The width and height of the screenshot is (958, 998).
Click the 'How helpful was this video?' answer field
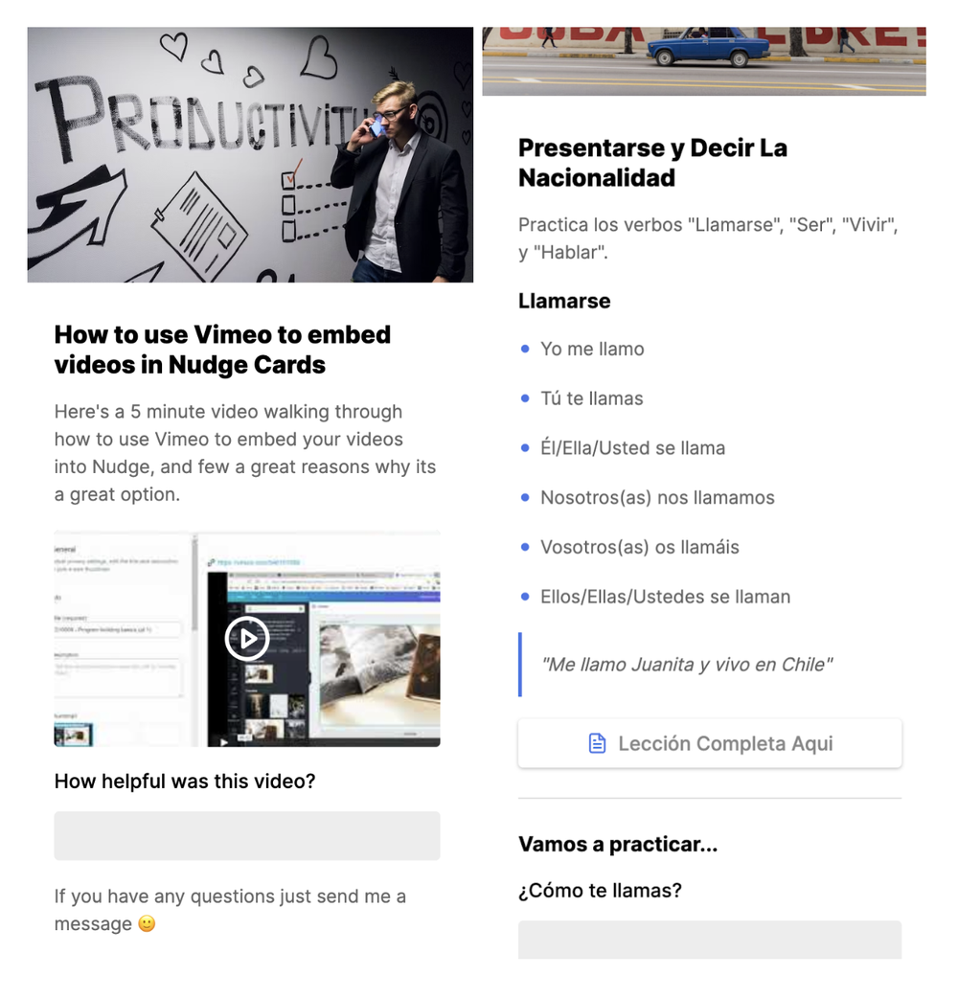click(247, 836)
